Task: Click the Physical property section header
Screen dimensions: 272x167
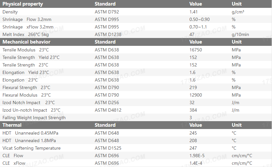Action: 23,4
